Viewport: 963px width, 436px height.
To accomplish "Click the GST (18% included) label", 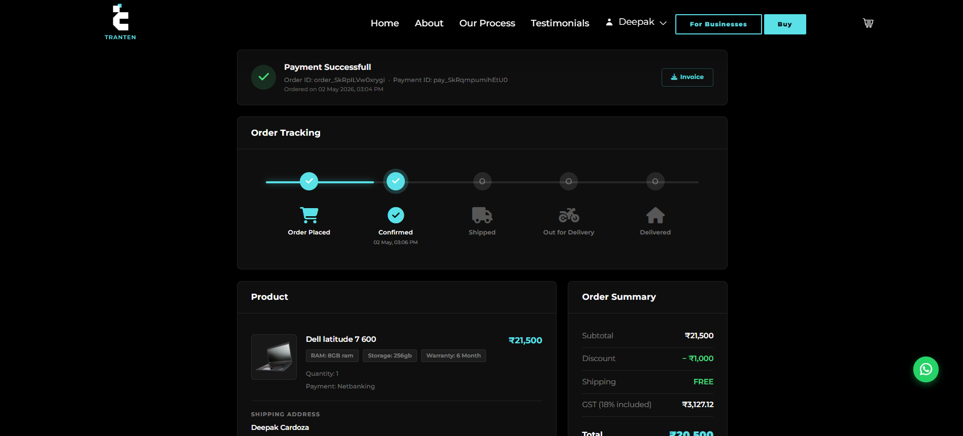I will 616,405.
